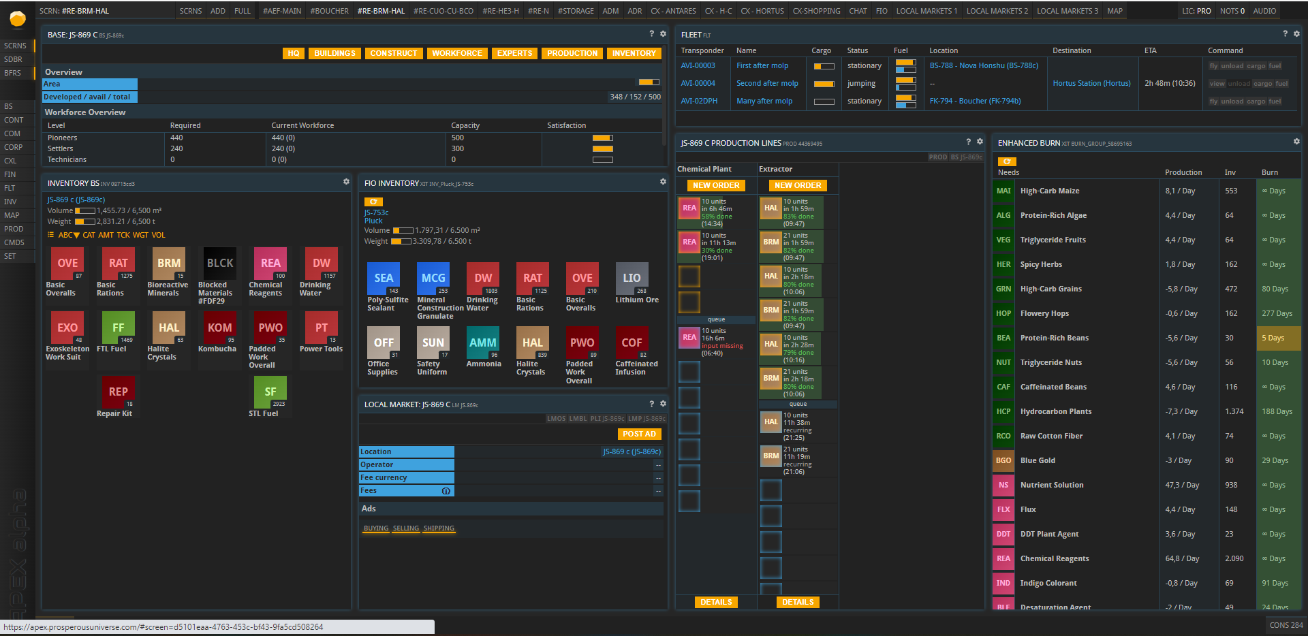
Task: Click the Pioneers satisfaction bar
Action: 602,138
